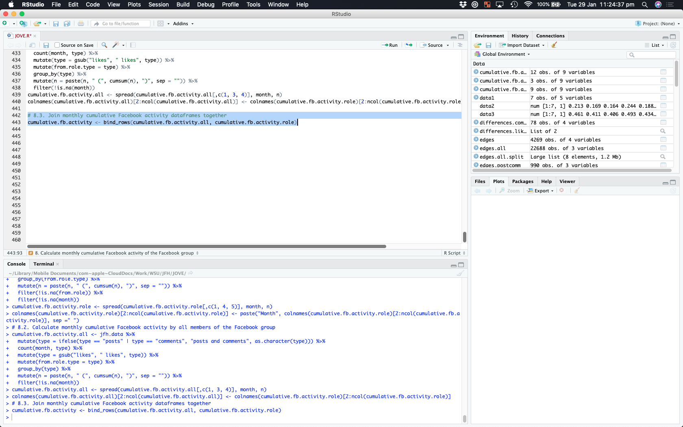Click the Export button in Plots pane

541,191
